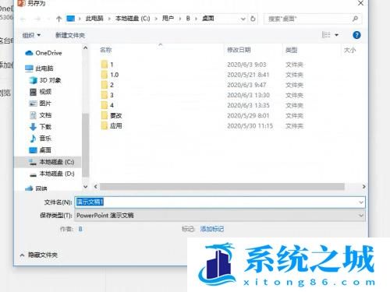Viewport: 390px width, 292px height.
Task: Click date 2020/5/30 11:15
Action: tap(250, 126)
